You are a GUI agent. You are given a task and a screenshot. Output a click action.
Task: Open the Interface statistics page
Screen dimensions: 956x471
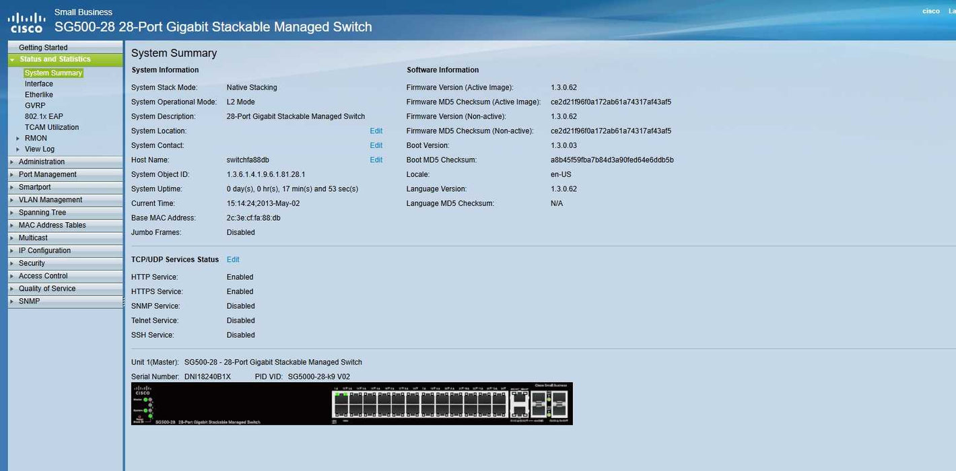[39, 84]
